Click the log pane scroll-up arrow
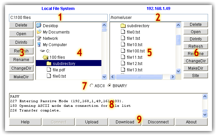Screen dimensions: 217x136 [205, 97]
